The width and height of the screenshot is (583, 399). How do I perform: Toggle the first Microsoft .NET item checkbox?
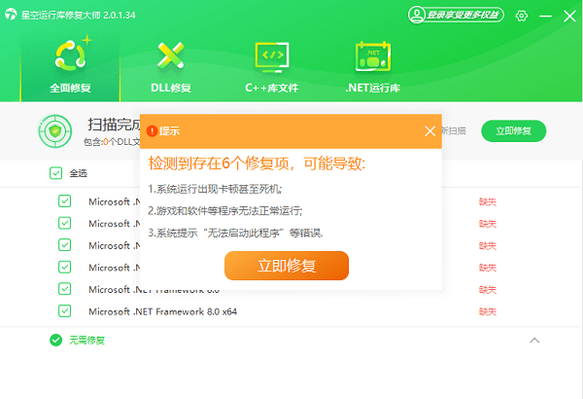(65, 201)
